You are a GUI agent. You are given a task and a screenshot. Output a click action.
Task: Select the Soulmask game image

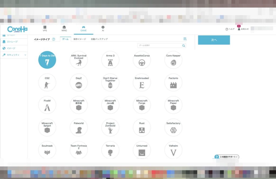(x=47, y=150)
